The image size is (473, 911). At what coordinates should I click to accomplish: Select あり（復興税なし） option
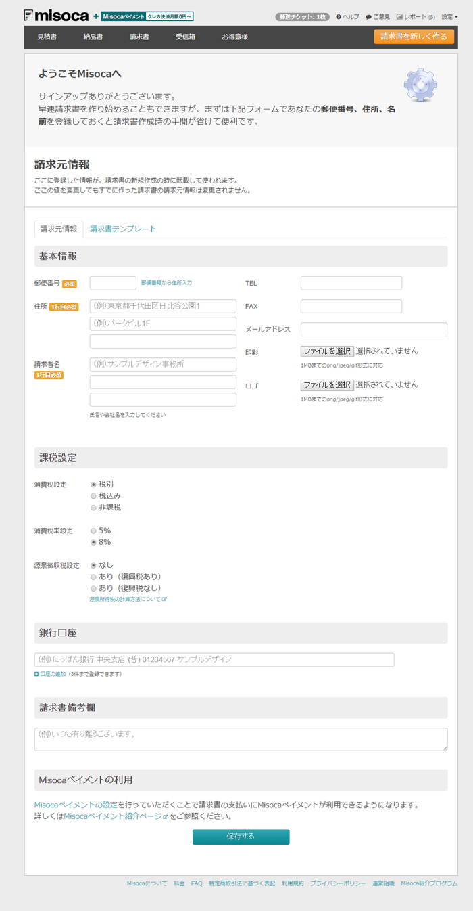pyautogui.click(x=93, y=588)
